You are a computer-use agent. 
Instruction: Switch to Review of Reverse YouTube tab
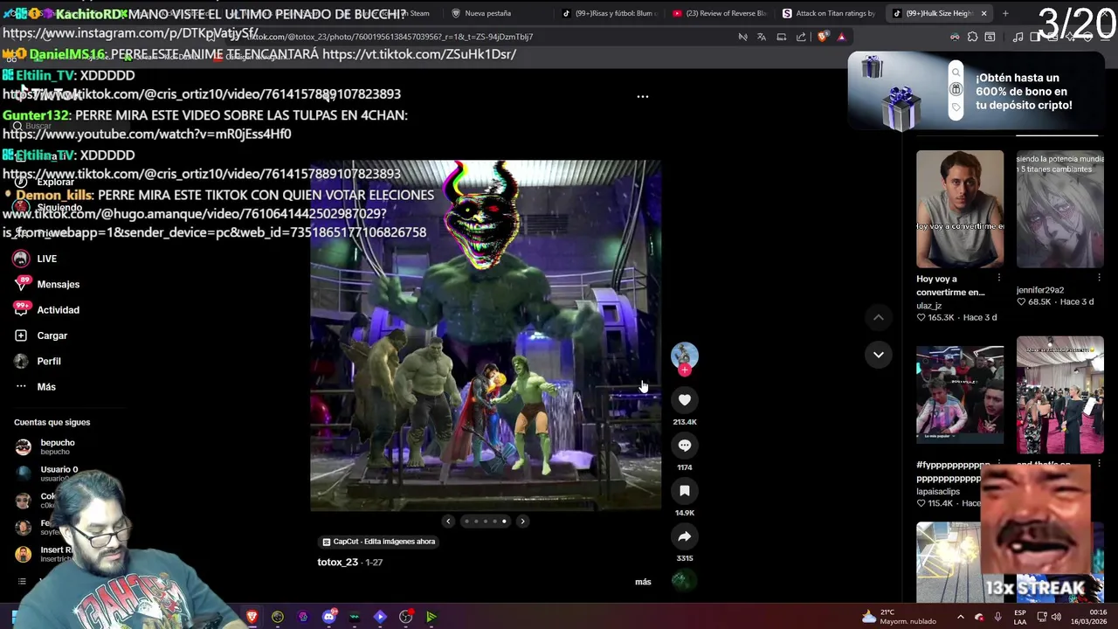click(720, 13)
